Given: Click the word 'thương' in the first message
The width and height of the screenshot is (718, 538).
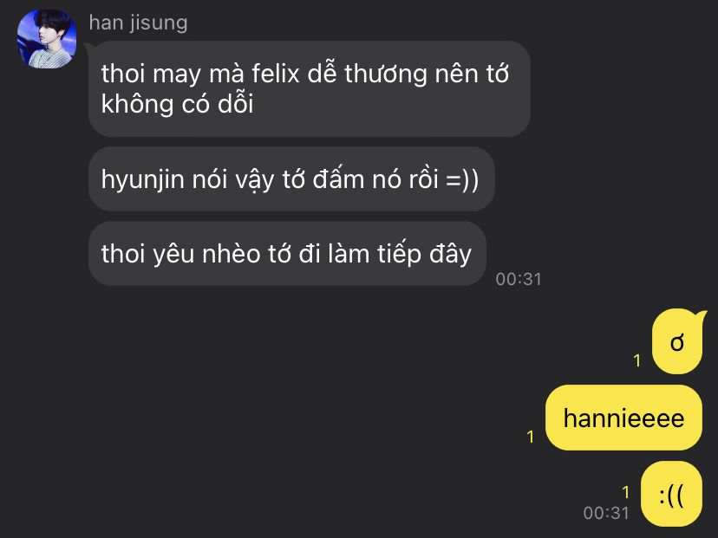Looking at the screenshot, I should 386,75.
